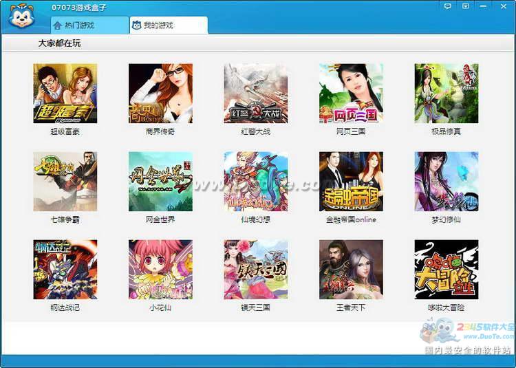Open the 哆啦大冒险 game thumbnail
Viewport: 516px width, 368px height.
click(x=447, y=270)
